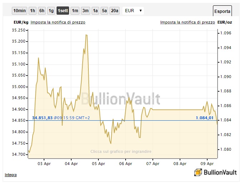This screenshot has width=243, height=184.
Task: Click the 34.851,83 current price label
Action: pyautogui.click(x=42, y=118)
